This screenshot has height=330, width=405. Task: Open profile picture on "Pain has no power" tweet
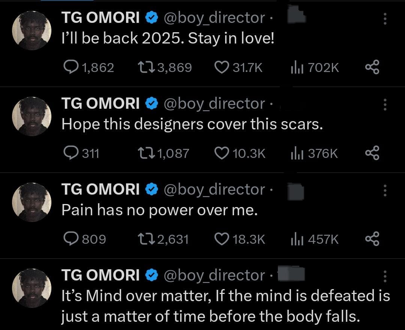32,203
